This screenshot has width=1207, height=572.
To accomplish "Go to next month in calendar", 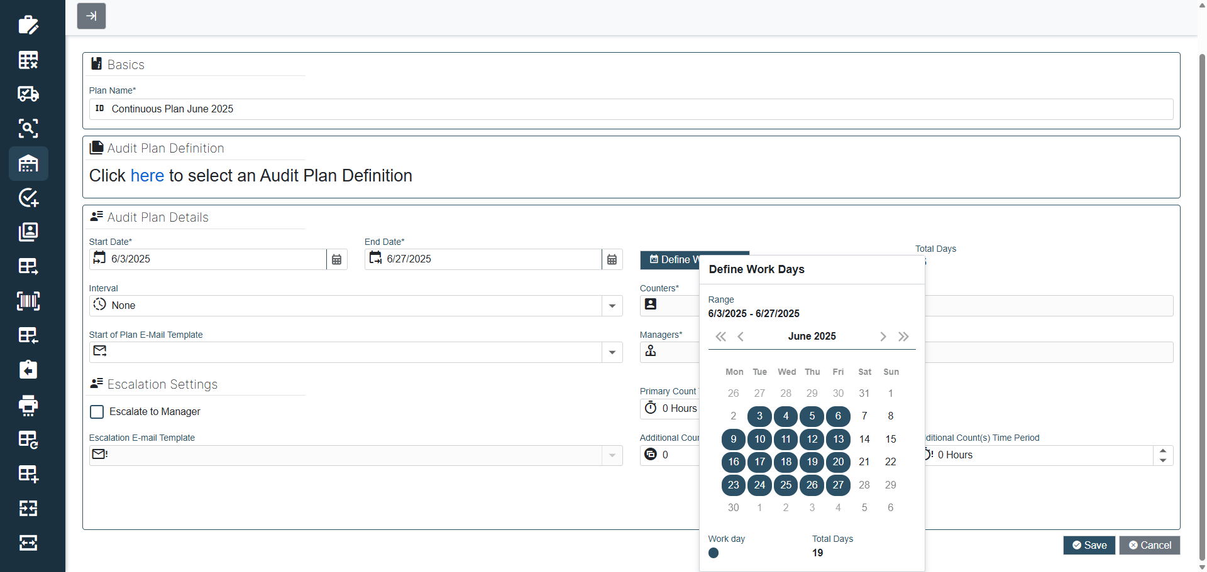I will pyautogui.click(x=883, y=337).
